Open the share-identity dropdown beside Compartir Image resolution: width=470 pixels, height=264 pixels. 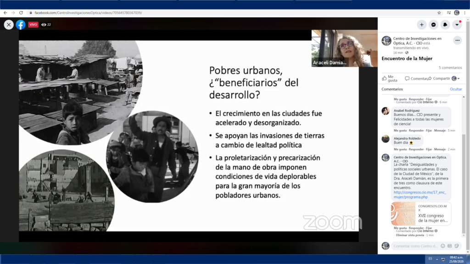pyautogui.click(x=459, y=78)
